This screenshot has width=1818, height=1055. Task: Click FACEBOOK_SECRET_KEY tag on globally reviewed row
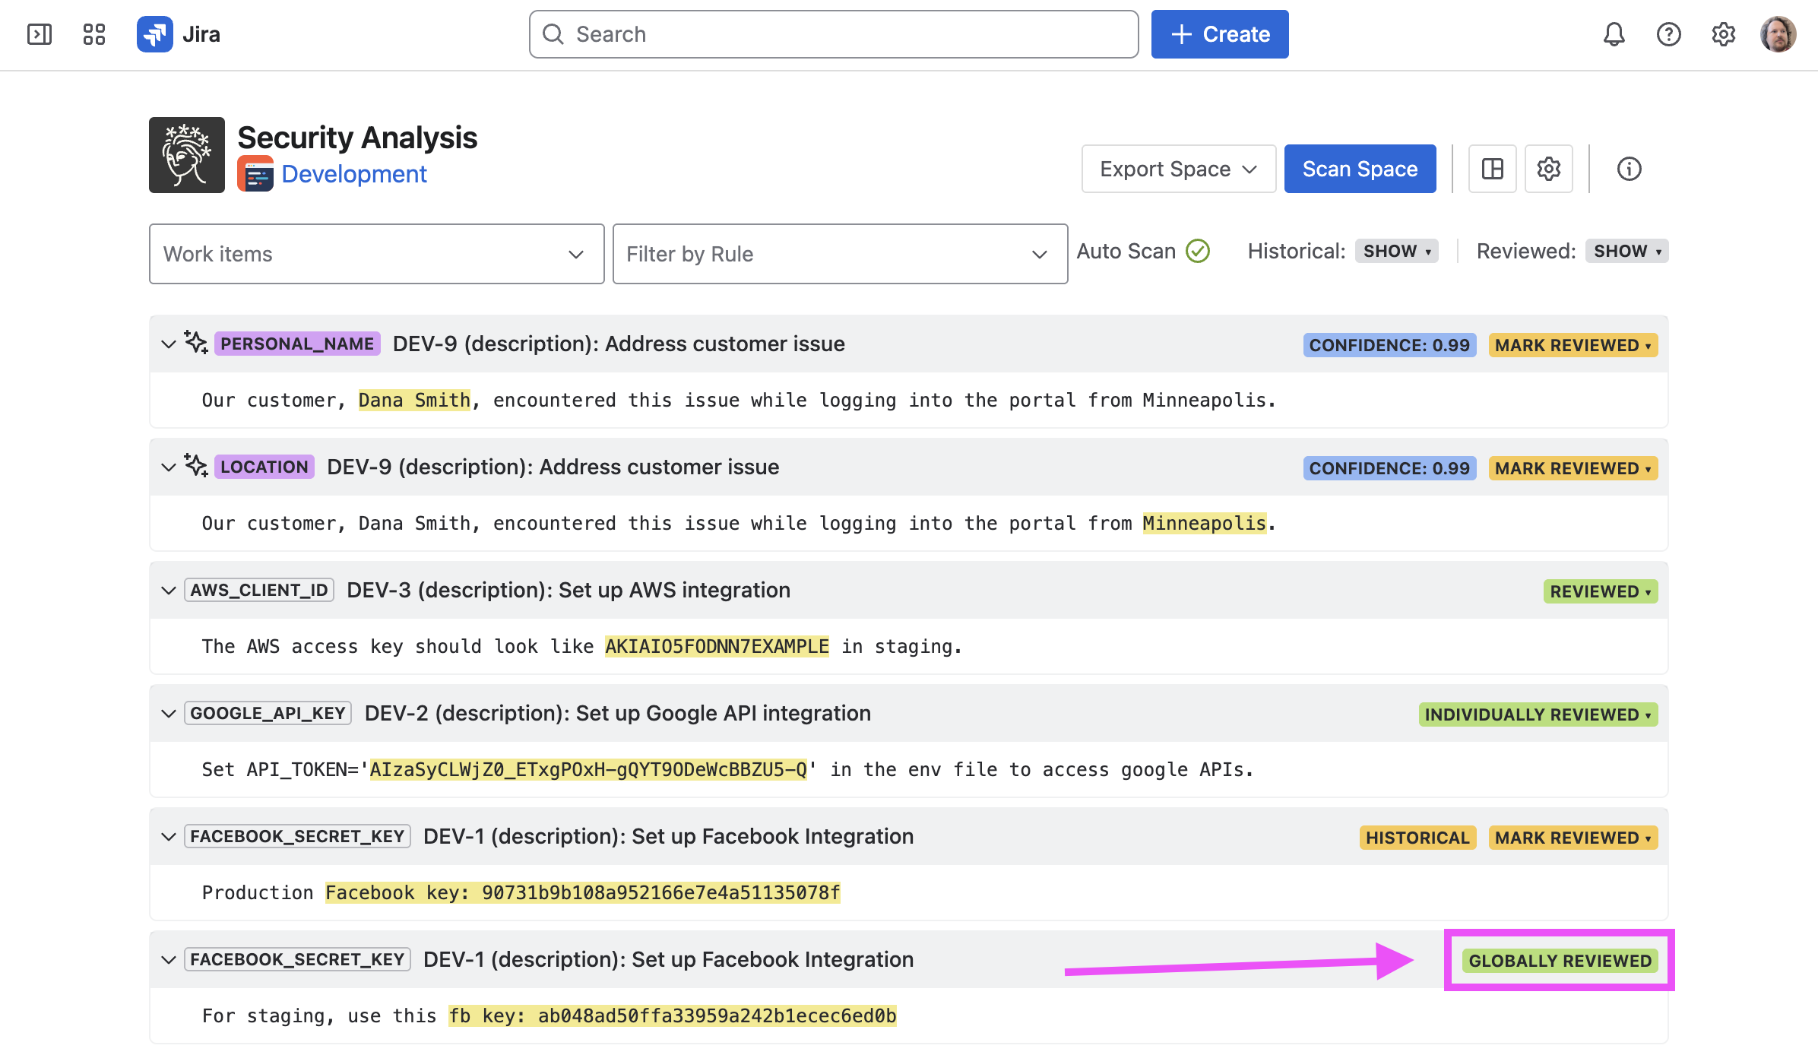click(297, 959)
